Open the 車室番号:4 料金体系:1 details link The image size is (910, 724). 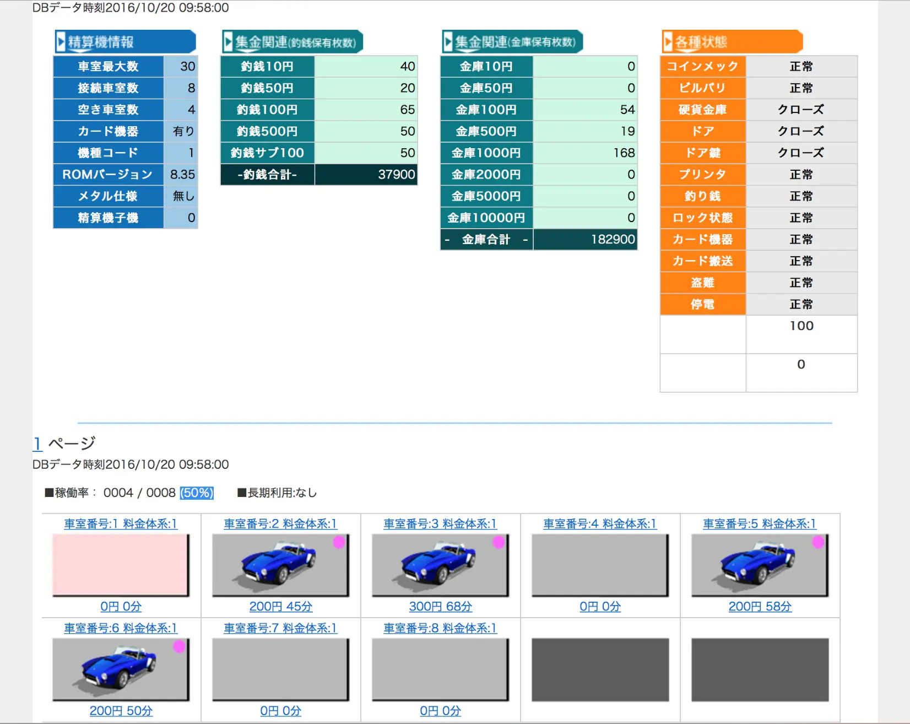[x=599, y=524]
